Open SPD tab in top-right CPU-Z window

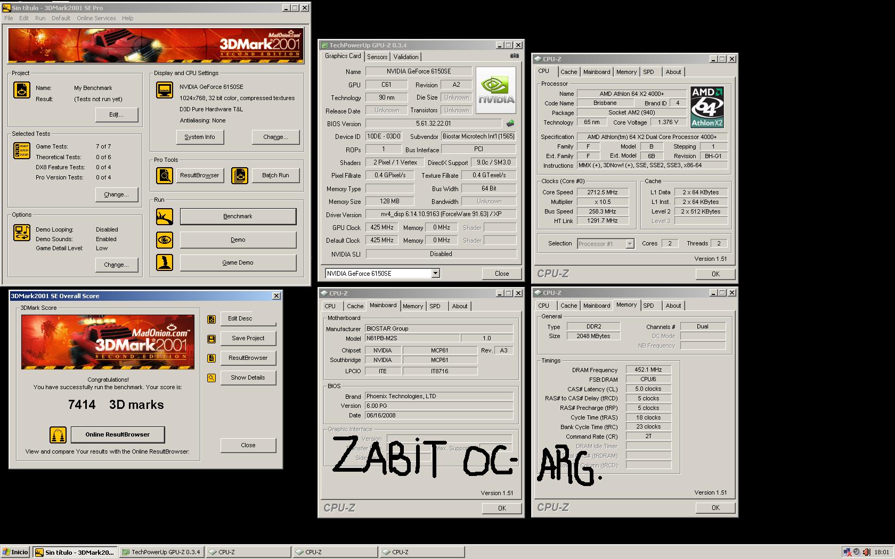[x=648, y=72]
